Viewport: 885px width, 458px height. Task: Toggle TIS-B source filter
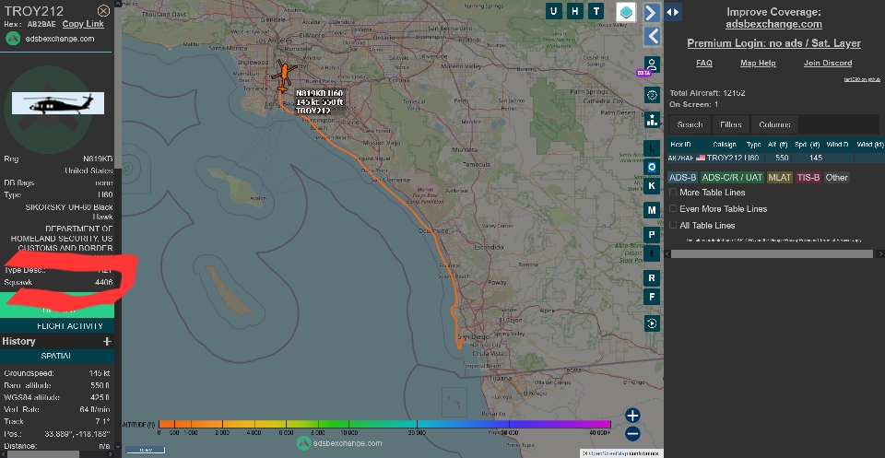click(808, 177)
